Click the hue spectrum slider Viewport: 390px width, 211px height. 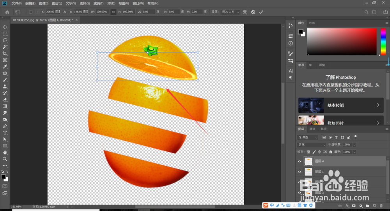[383, 42]
